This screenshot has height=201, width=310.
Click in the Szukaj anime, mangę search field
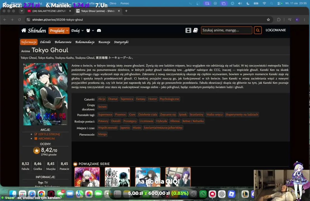(227, 30)
